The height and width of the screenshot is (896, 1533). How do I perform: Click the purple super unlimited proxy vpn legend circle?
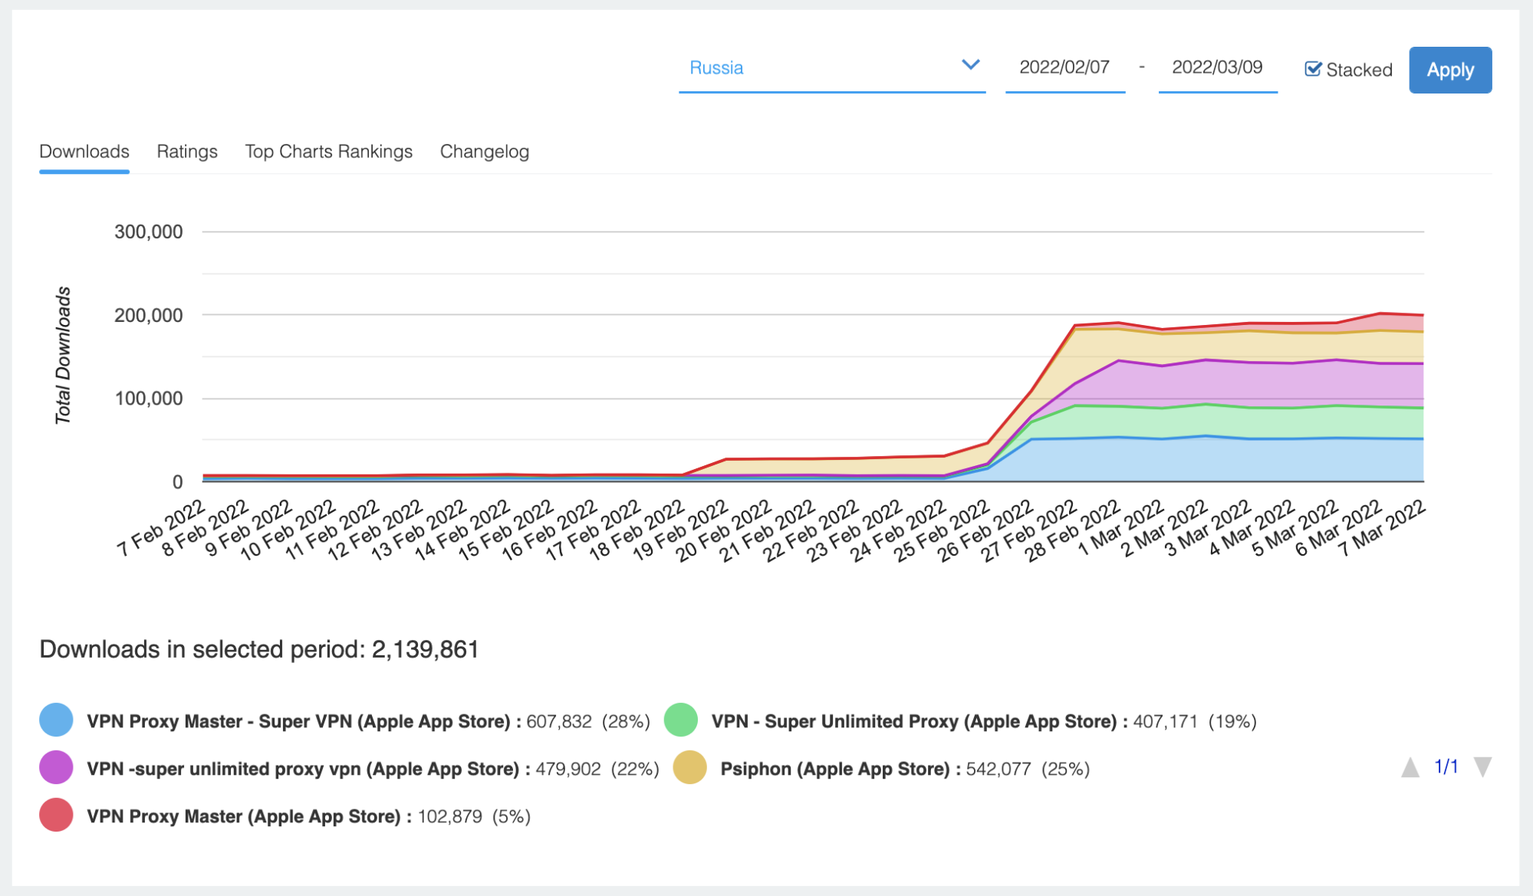coord(56,768)
